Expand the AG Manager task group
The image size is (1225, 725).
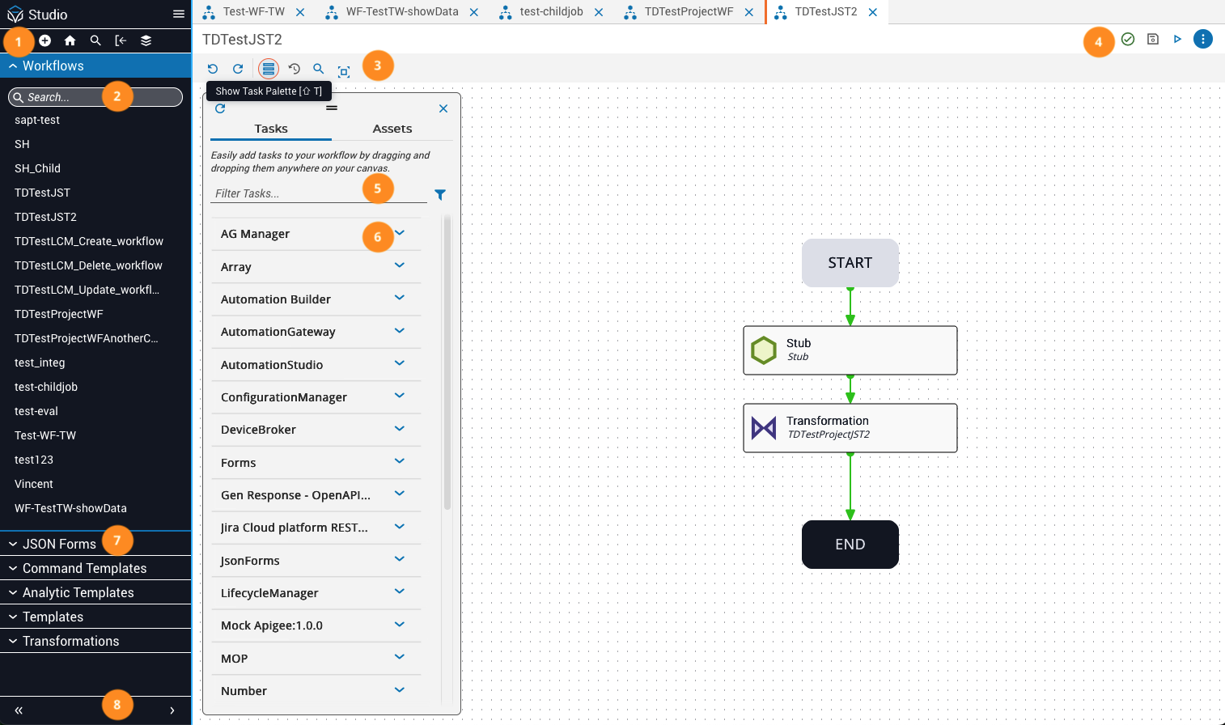399,233
